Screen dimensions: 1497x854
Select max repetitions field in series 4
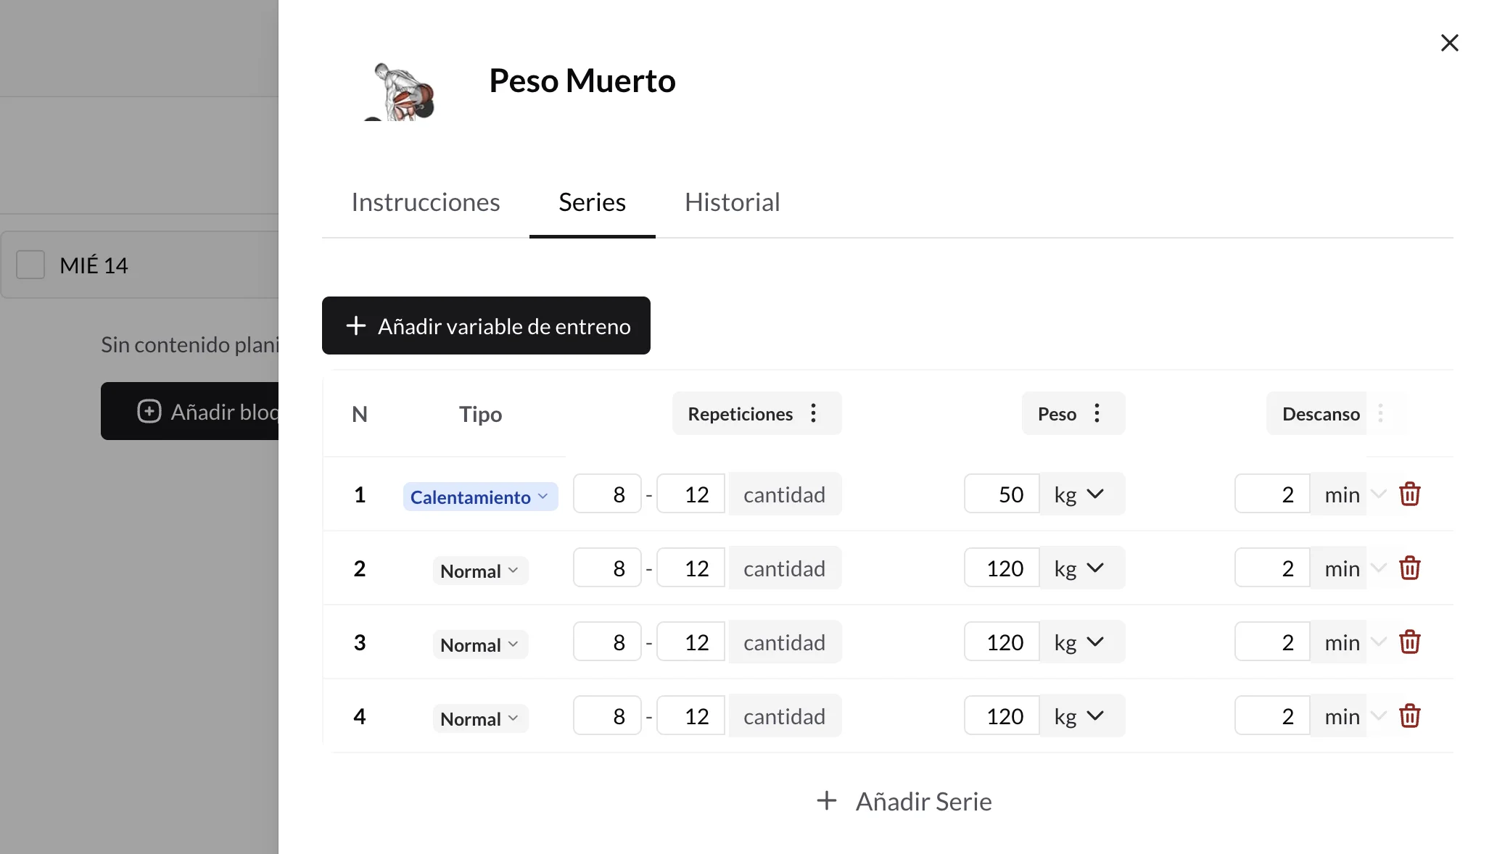[690, 716]
